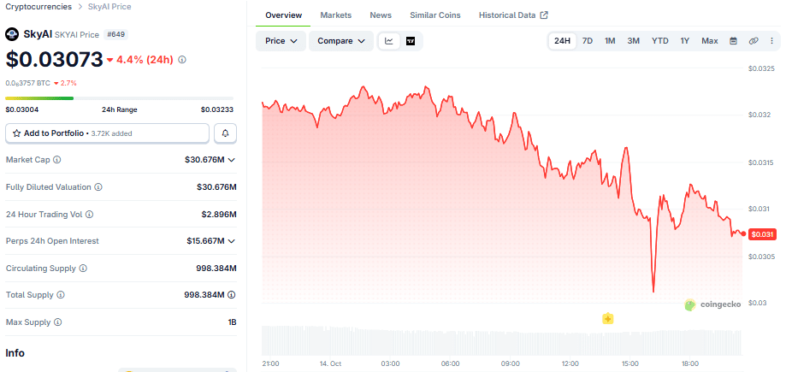Click the SkyAI Price breadcrumb text
The width and height of the screenshot is (786, 372).
coord(108,7)
